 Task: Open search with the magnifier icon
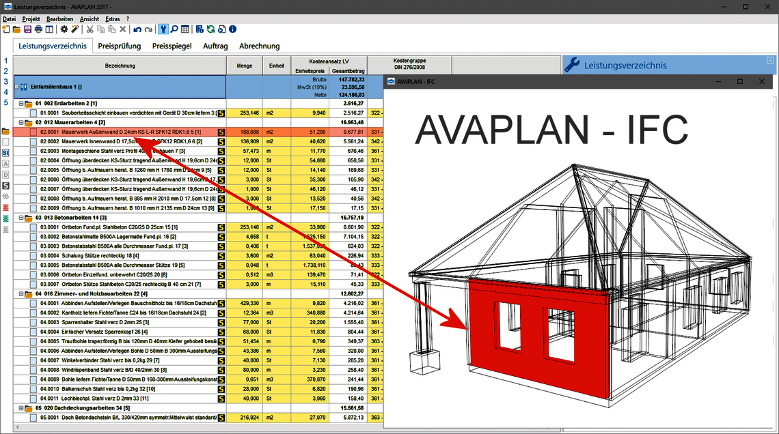point(174,29)
